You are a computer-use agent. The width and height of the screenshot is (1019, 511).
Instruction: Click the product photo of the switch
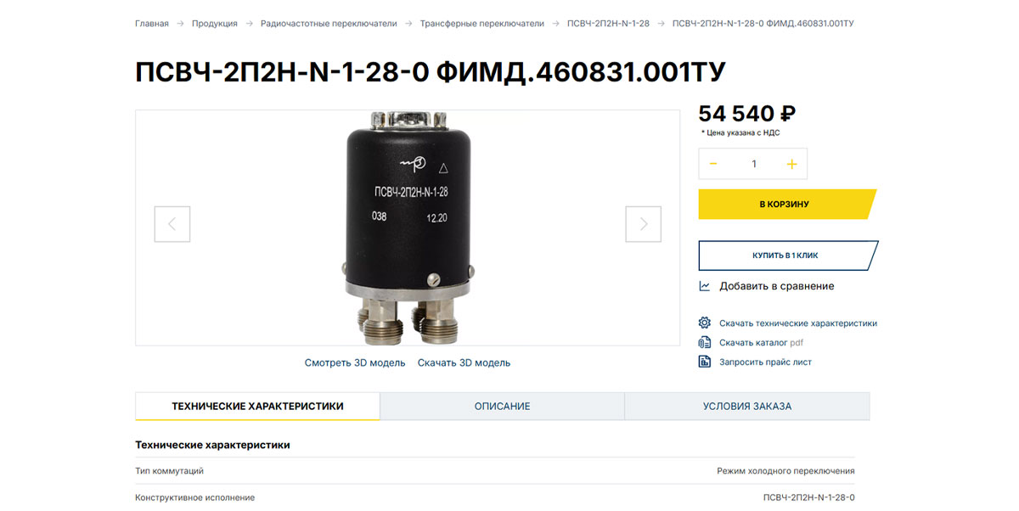click(x=409, y=227)
